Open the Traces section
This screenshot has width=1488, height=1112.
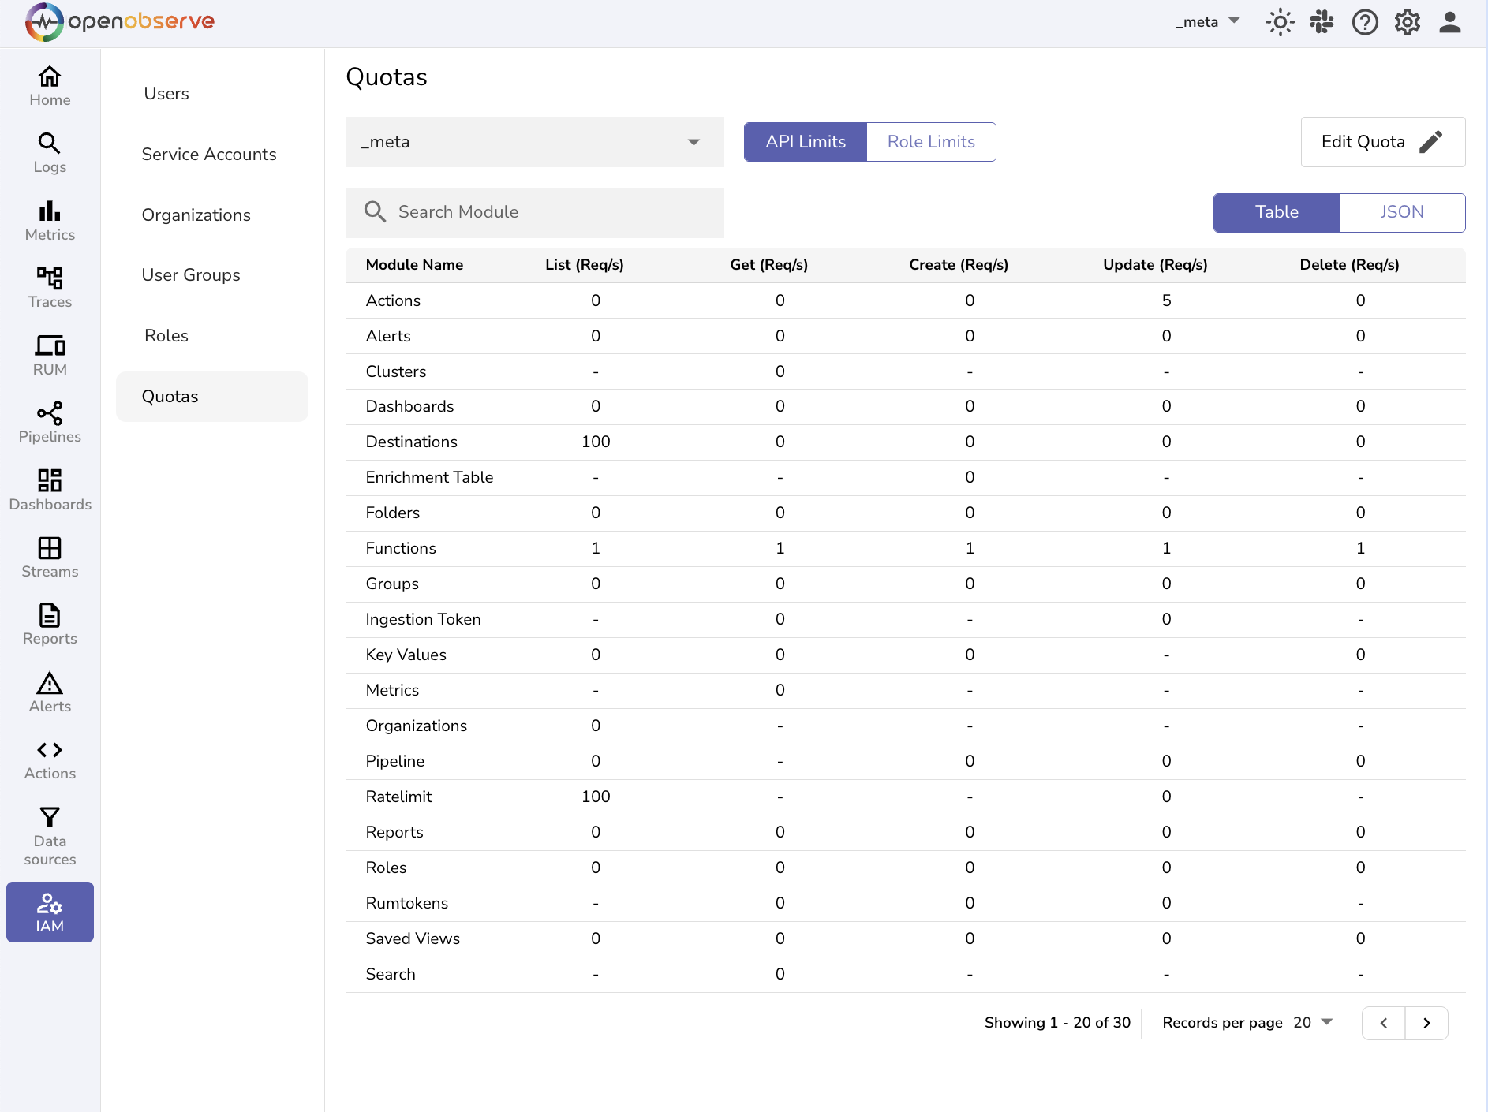click(x=50, y=288)
